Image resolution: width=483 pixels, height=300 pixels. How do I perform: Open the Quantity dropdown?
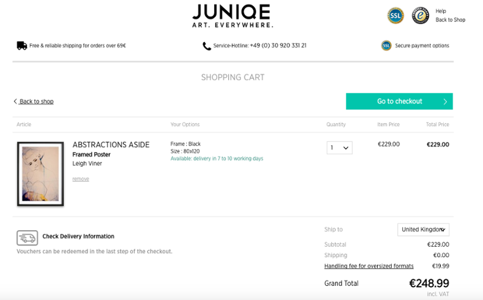tap(339, 148)
